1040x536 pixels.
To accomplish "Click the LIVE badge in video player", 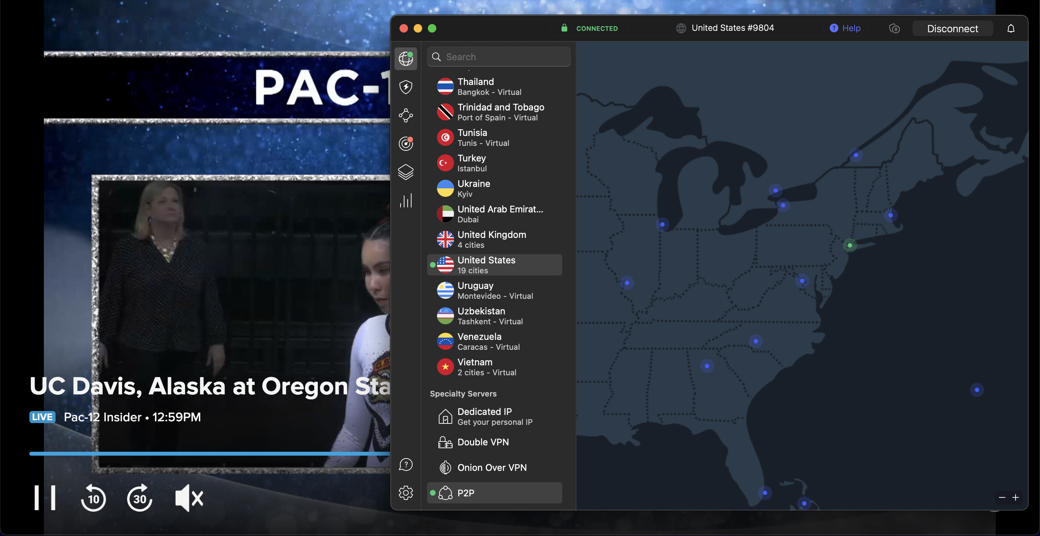I will click(x=42, y=417).
